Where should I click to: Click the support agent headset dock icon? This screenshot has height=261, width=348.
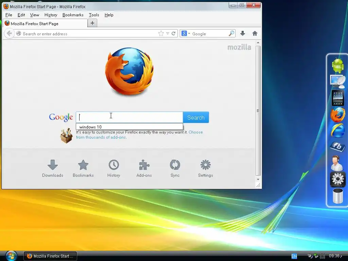336,163
